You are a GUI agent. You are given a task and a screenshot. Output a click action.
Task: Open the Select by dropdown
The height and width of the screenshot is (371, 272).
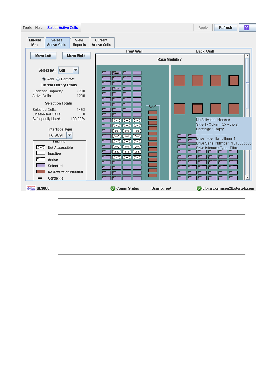point(76,70)
